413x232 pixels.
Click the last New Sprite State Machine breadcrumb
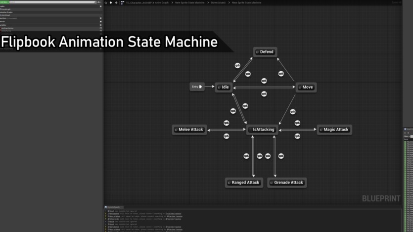246,2
